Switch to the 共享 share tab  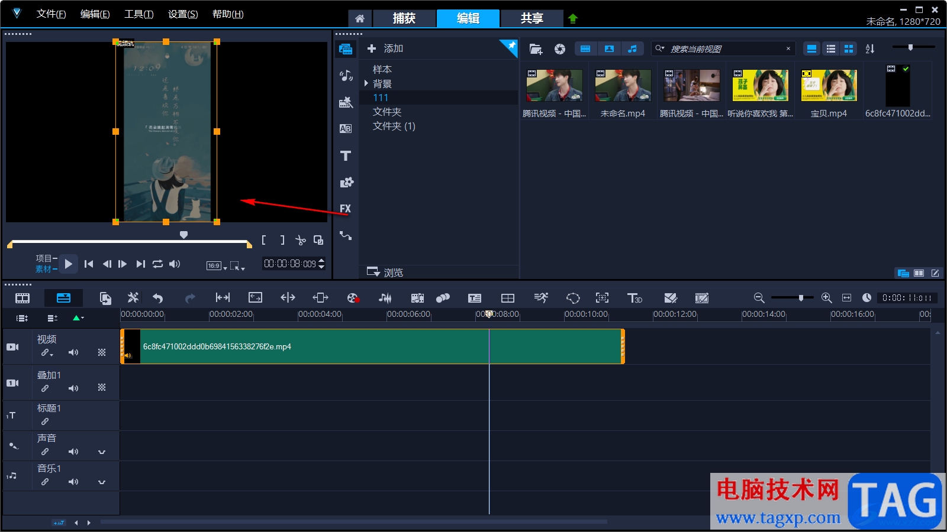coord(532,18)
